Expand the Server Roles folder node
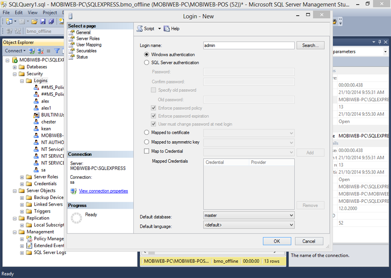This screenshot has height=278, width=391. coord(22,177)
